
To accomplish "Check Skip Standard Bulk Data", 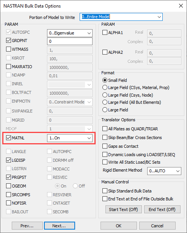I will [105, 191].
